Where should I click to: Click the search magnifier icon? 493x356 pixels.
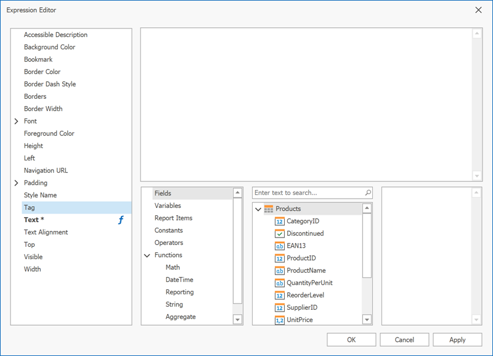point(368,192)
